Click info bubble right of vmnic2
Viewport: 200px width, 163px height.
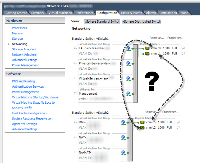[x=178, y=127]
